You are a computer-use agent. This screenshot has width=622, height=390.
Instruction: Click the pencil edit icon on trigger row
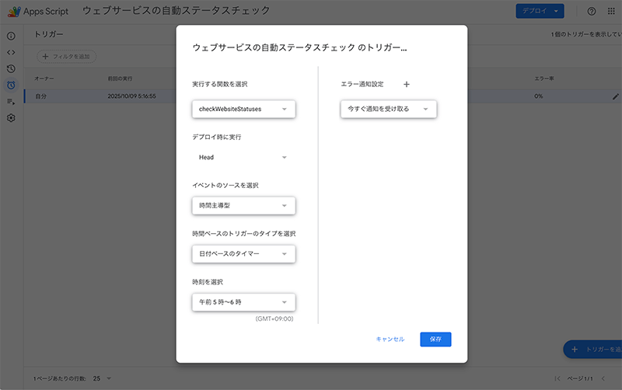[x=615, y=96]
